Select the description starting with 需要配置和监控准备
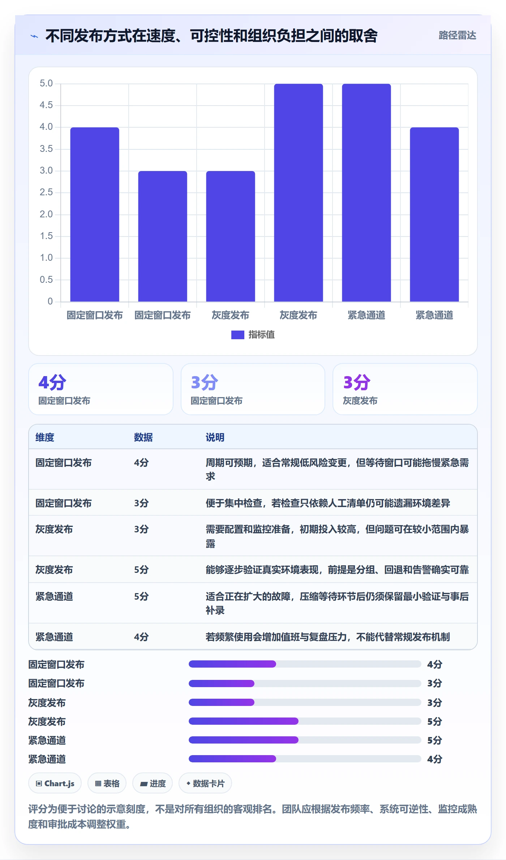Image resolution: width=506 pixels, height=860 pixels. [x=337, y=536]
